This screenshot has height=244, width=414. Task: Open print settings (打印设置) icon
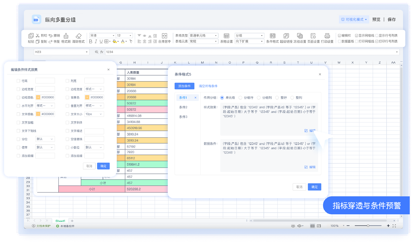327,36
